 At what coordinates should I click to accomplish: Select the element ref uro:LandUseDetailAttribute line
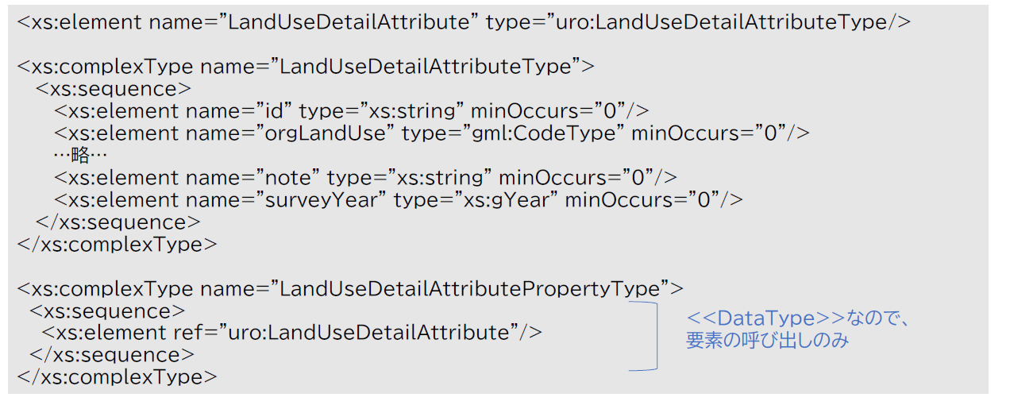pyautogui.click(x=292, y=332)
